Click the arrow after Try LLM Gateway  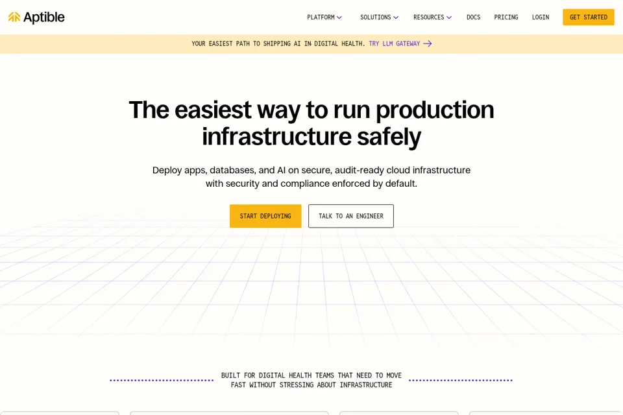pyautogui.click(x=428, y=43)
